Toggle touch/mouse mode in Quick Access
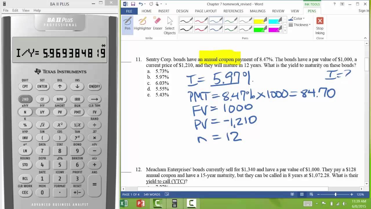This screenshot has height=209, width=371. pyautogui.click(x=157, y=4)
